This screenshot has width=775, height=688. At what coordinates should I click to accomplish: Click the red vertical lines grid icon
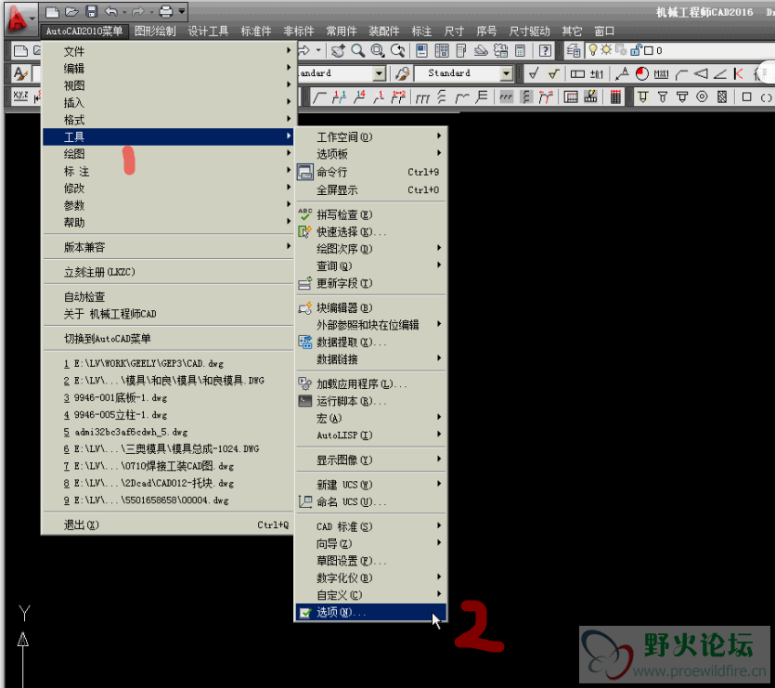(x=615, y=97)
